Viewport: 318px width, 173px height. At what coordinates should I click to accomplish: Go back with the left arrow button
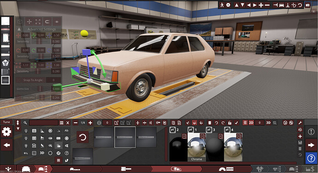click(x=6, y=145)
